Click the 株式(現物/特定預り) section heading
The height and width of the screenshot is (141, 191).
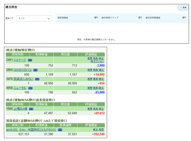click(20, 50)
